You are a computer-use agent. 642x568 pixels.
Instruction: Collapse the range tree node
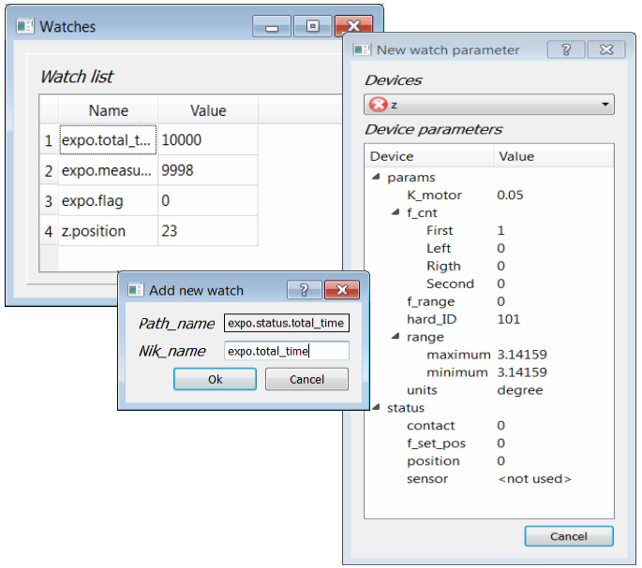point(395,337)
